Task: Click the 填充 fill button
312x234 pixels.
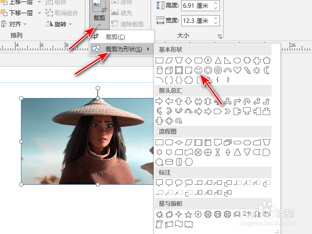Action: coord(121,13)
